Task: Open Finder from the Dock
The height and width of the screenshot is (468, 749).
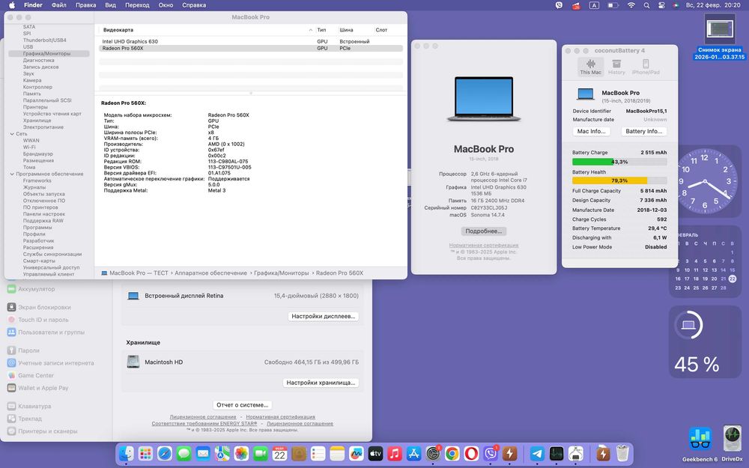Action: pos(126,453)
